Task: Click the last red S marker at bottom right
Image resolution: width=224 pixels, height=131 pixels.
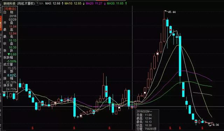Action: point(202,128)
